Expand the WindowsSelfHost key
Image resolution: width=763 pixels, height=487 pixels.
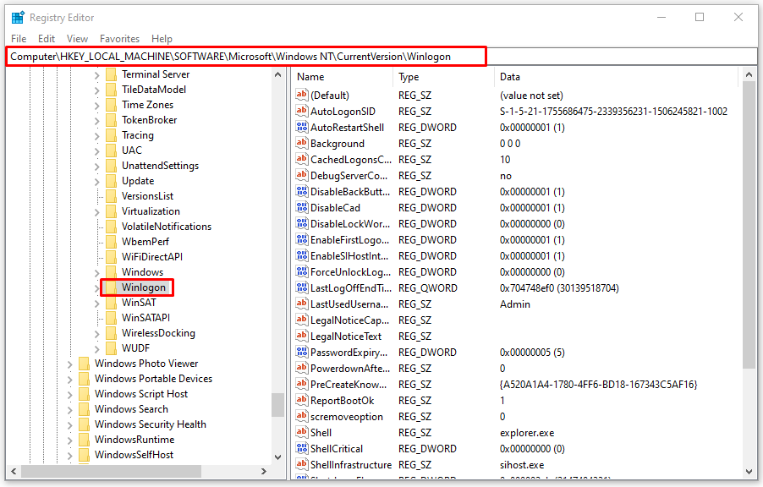(69, 455)
